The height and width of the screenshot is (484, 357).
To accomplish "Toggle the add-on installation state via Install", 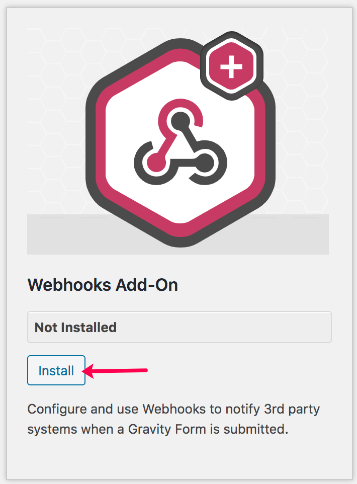I will point(56,370).
